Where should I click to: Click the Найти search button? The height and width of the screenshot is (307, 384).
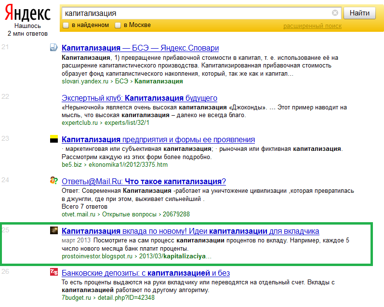click(x=359, y=13)
